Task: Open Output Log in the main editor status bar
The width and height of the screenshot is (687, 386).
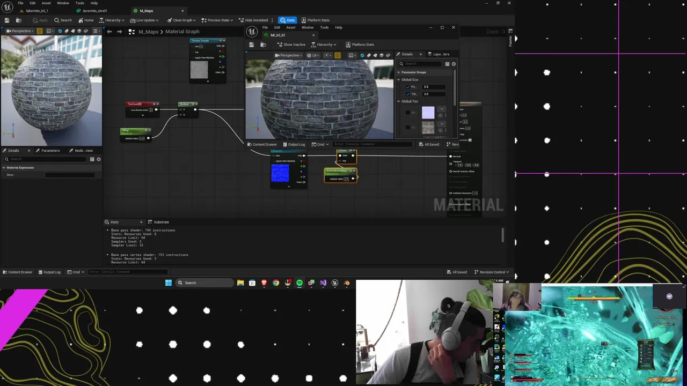Action: click(x=49, y=272)
